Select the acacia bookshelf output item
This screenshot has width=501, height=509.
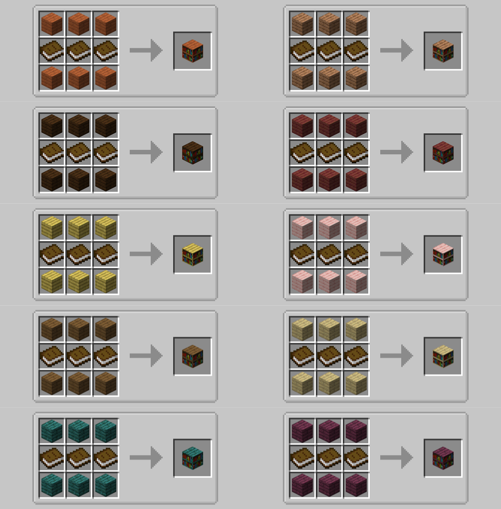[193, 51]
